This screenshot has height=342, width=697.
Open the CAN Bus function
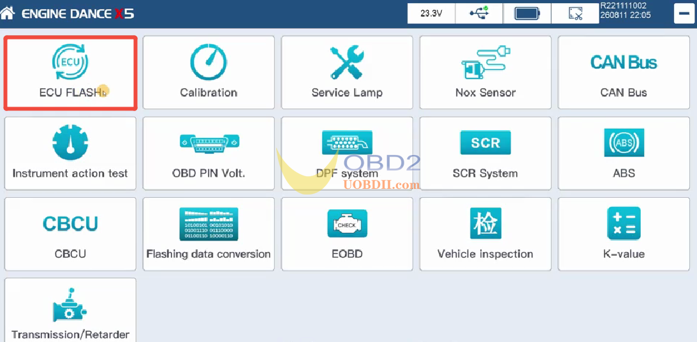pyautogui.click(x=624, y=73)
